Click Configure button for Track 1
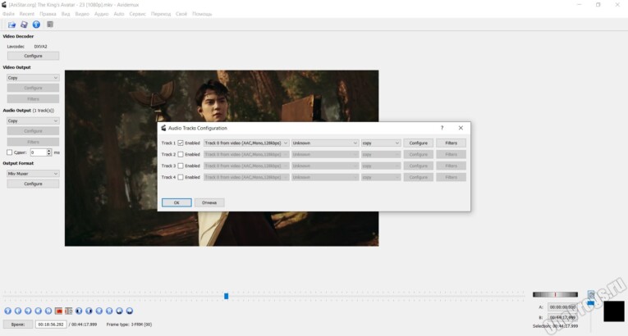This screenshot has height=336, width=628. click(418, 143)
